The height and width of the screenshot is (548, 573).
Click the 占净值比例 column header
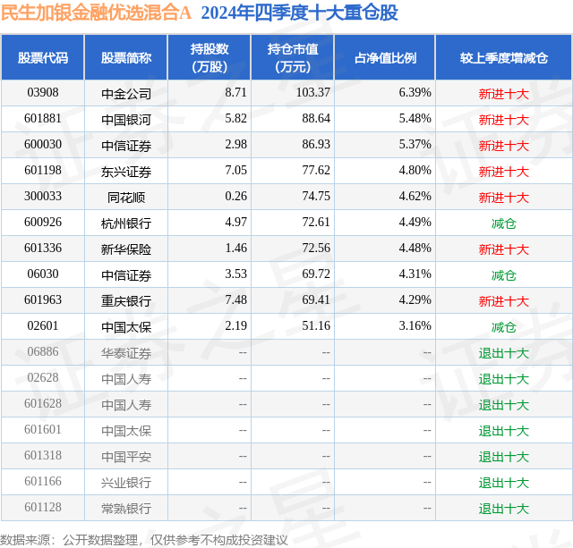(x=385, y=57)
